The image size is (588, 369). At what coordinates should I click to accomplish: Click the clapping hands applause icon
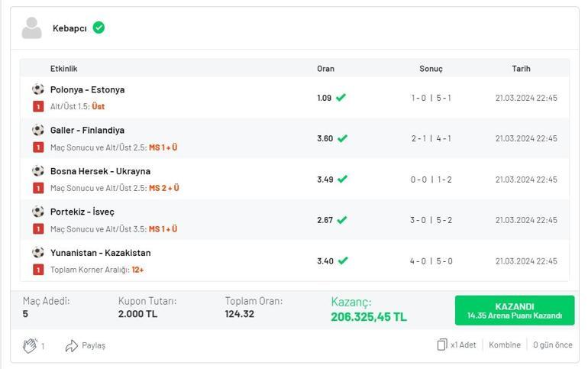pos(30,345)
